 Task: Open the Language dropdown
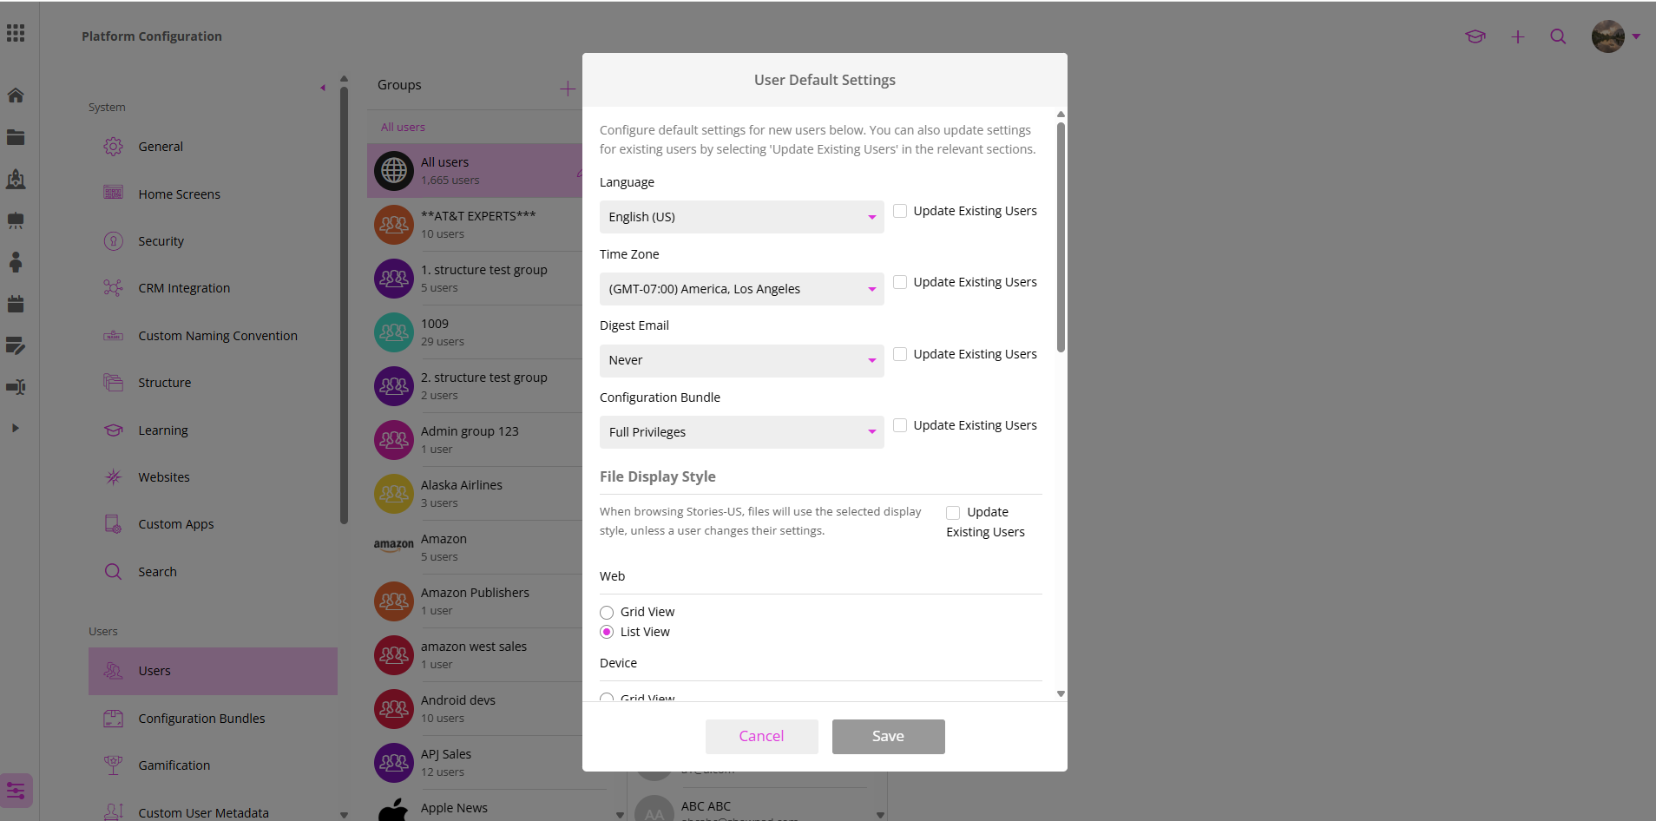pyautogui.click(x=742, y=217)
